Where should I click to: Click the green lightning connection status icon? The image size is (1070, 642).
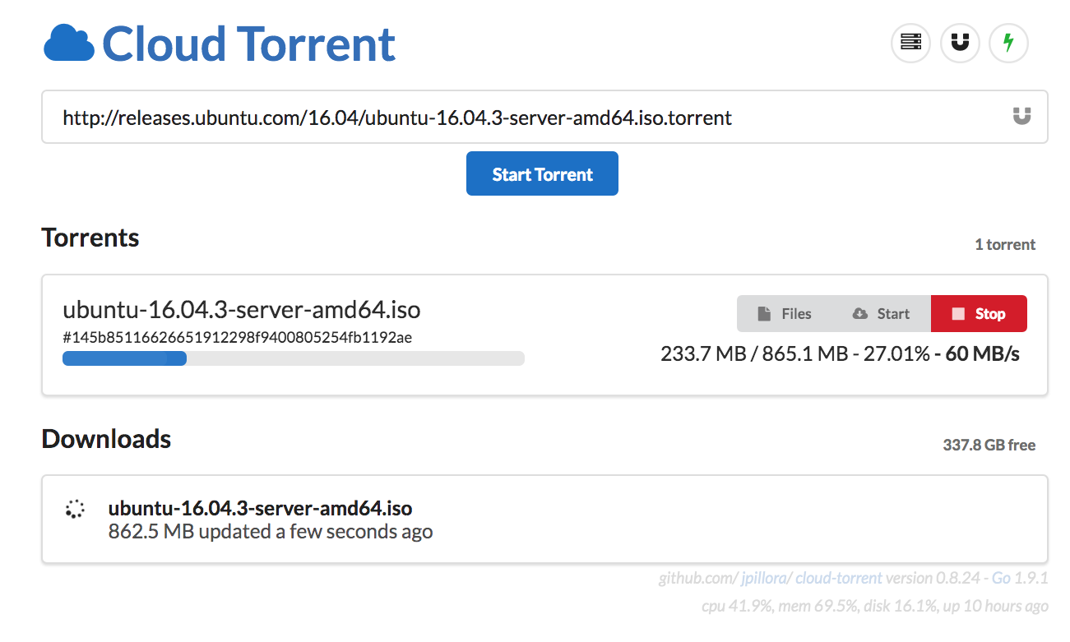coord(1009,43)
